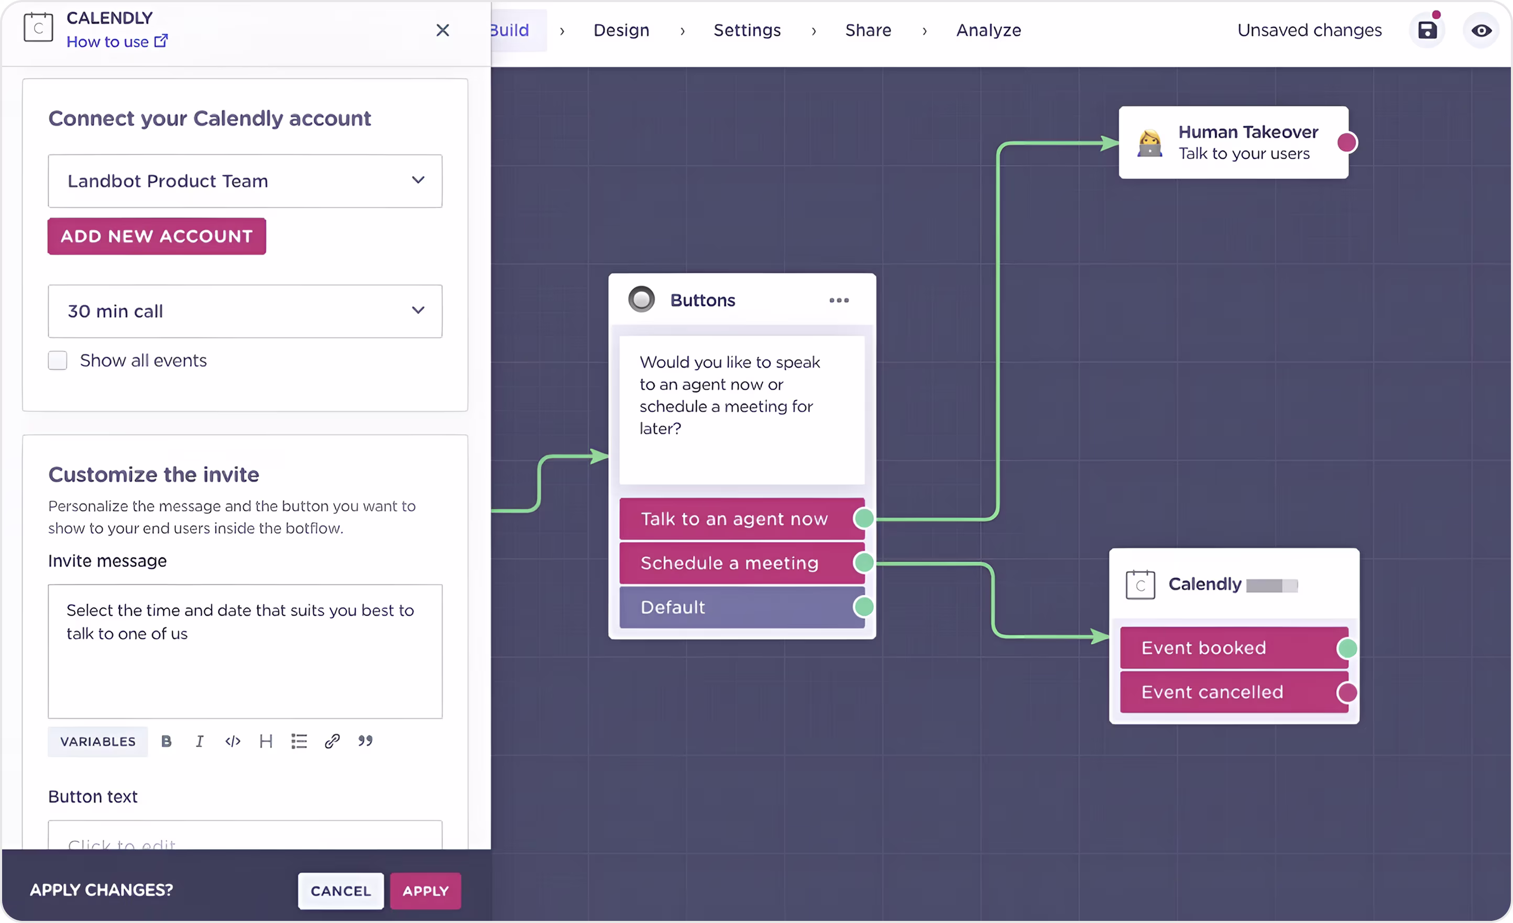Click the Calendly block calendar icon on canvas
The image size is (1513, 923).
(1141, 585)
